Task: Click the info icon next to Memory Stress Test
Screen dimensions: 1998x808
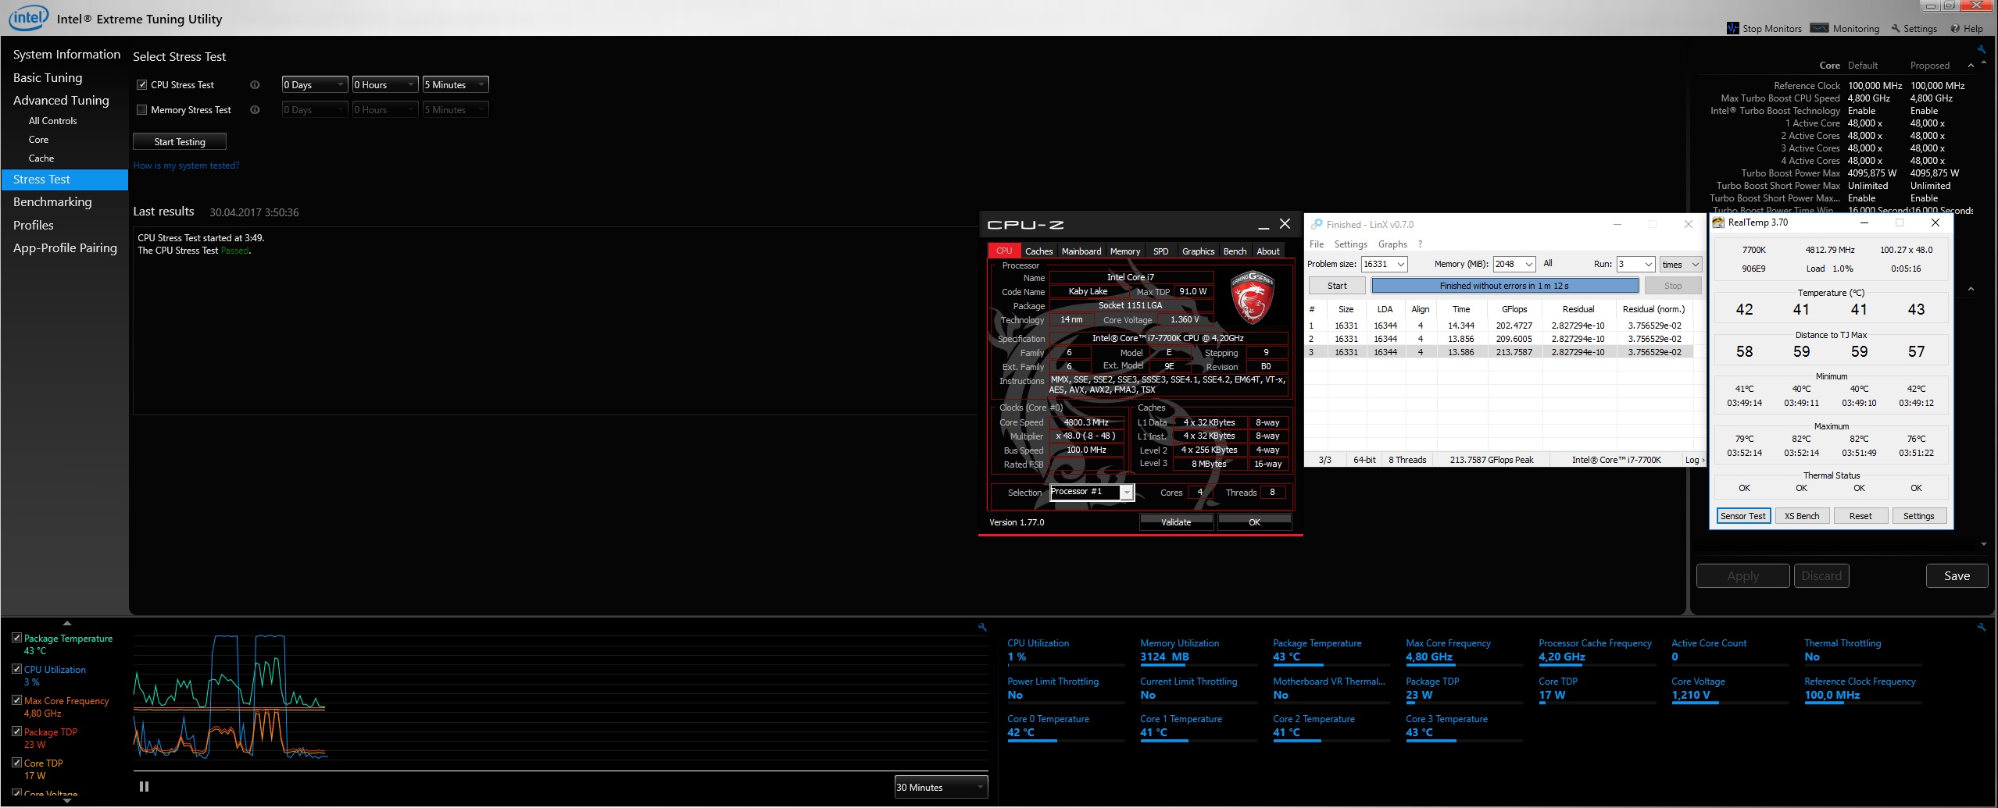Action: tap(255, 110)
